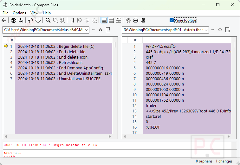Screen dimensions: 240x165
Task: Select right line '0000001752 00000 n'
Action: [x=187, y=100]
